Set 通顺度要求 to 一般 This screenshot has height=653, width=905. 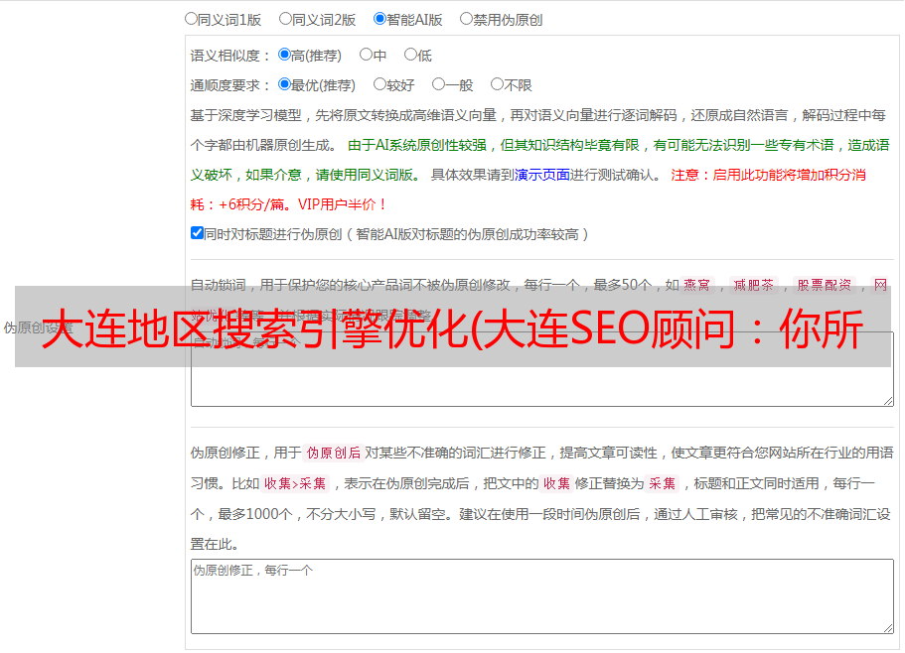coord(439,84)
